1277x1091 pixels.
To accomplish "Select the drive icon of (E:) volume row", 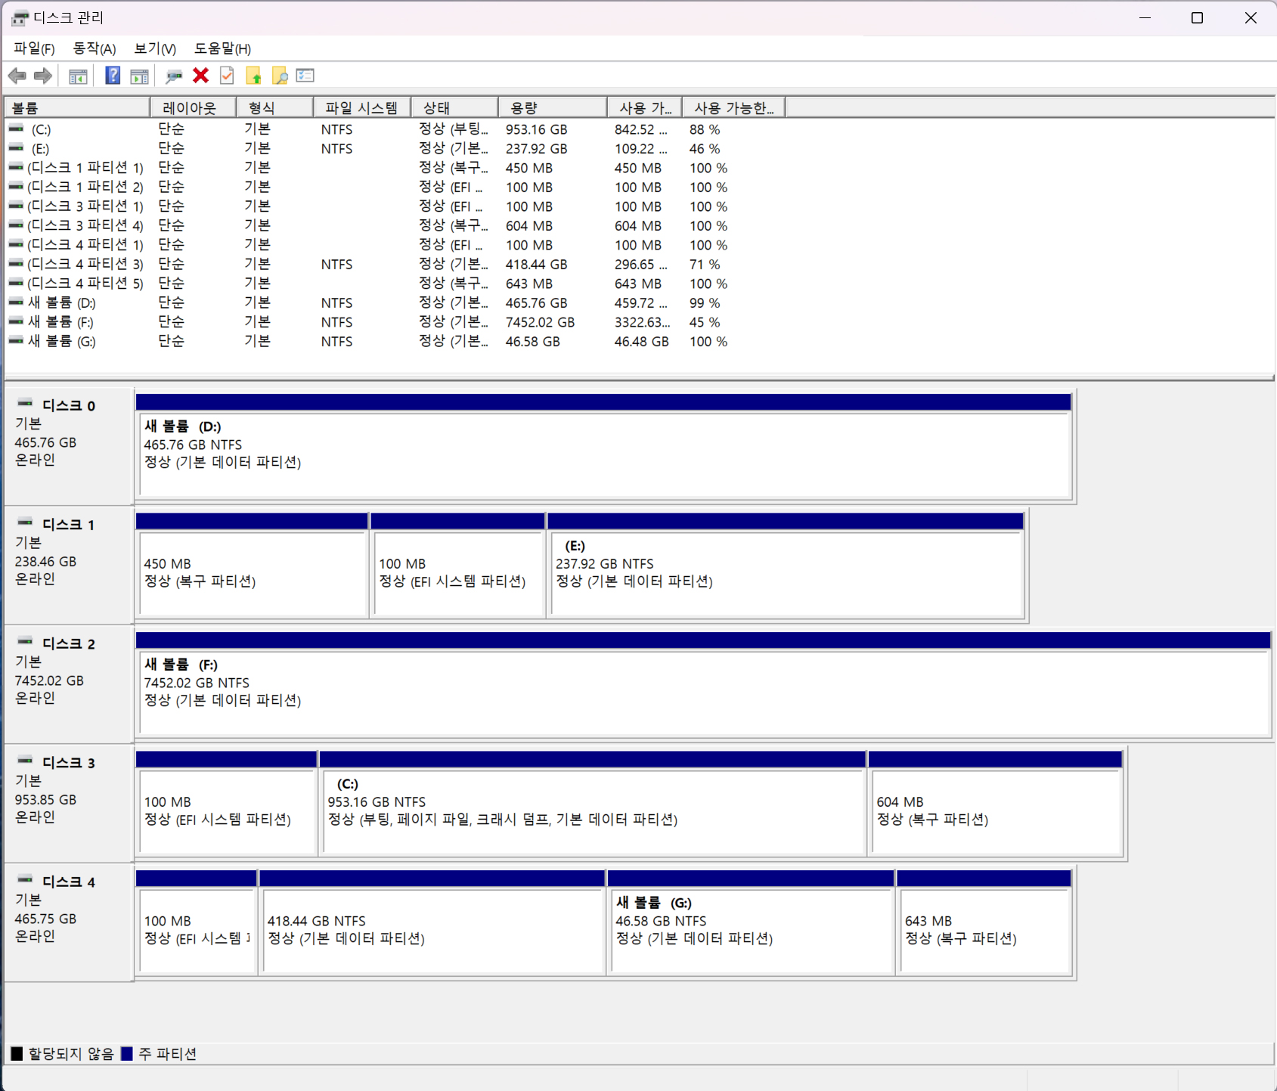I will tap(16, 148).
